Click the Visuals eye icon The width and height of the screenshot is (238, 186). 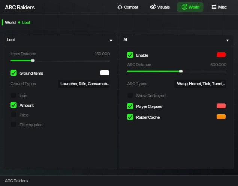pos(153,7)
